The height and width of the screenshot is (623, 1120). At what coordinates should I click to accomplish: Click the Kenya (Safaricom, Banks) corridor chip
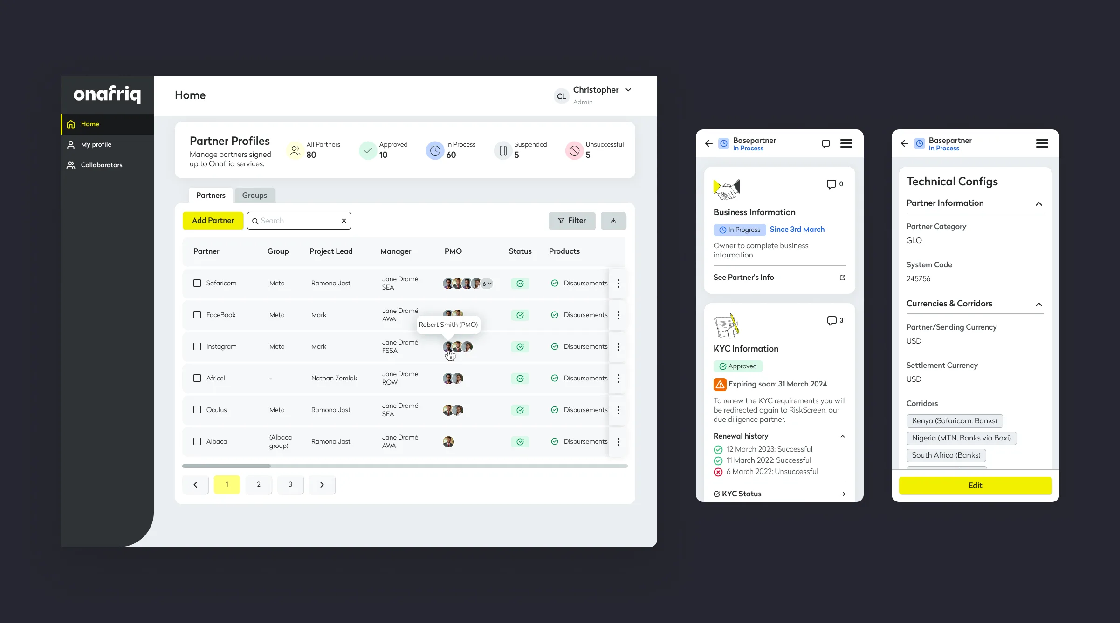(955, 421)
